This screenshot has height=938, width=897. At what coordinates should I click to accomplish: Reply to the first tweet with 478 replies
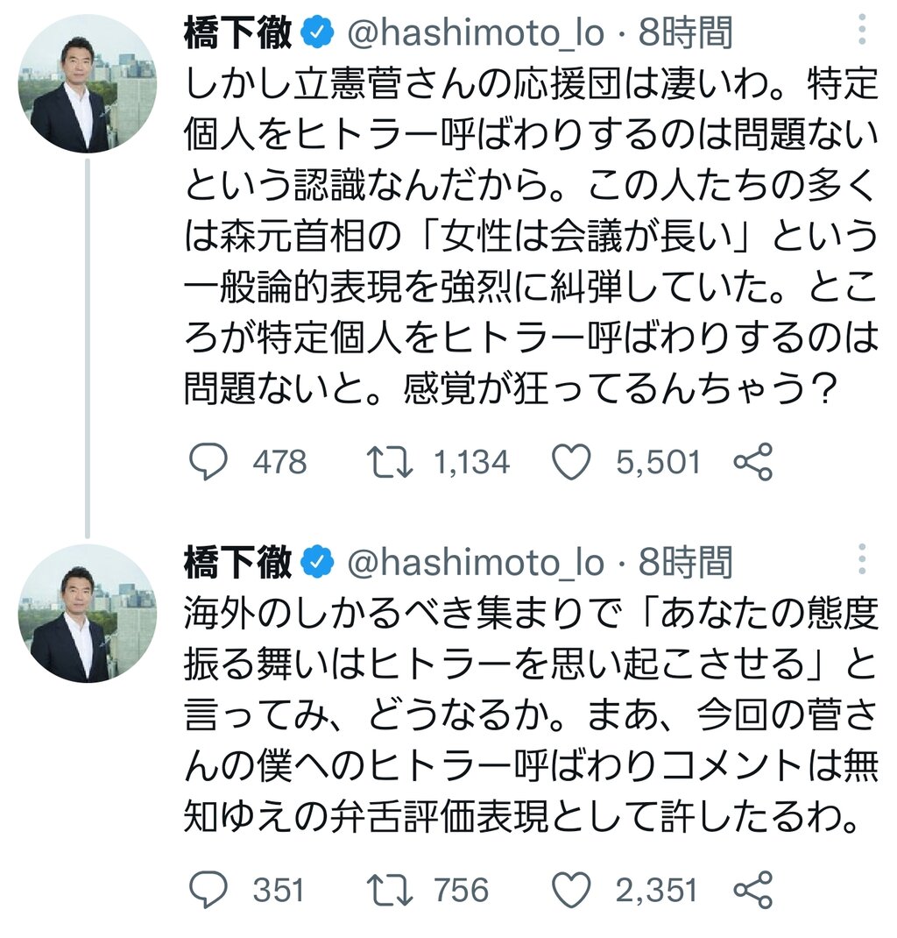point(208,462)
